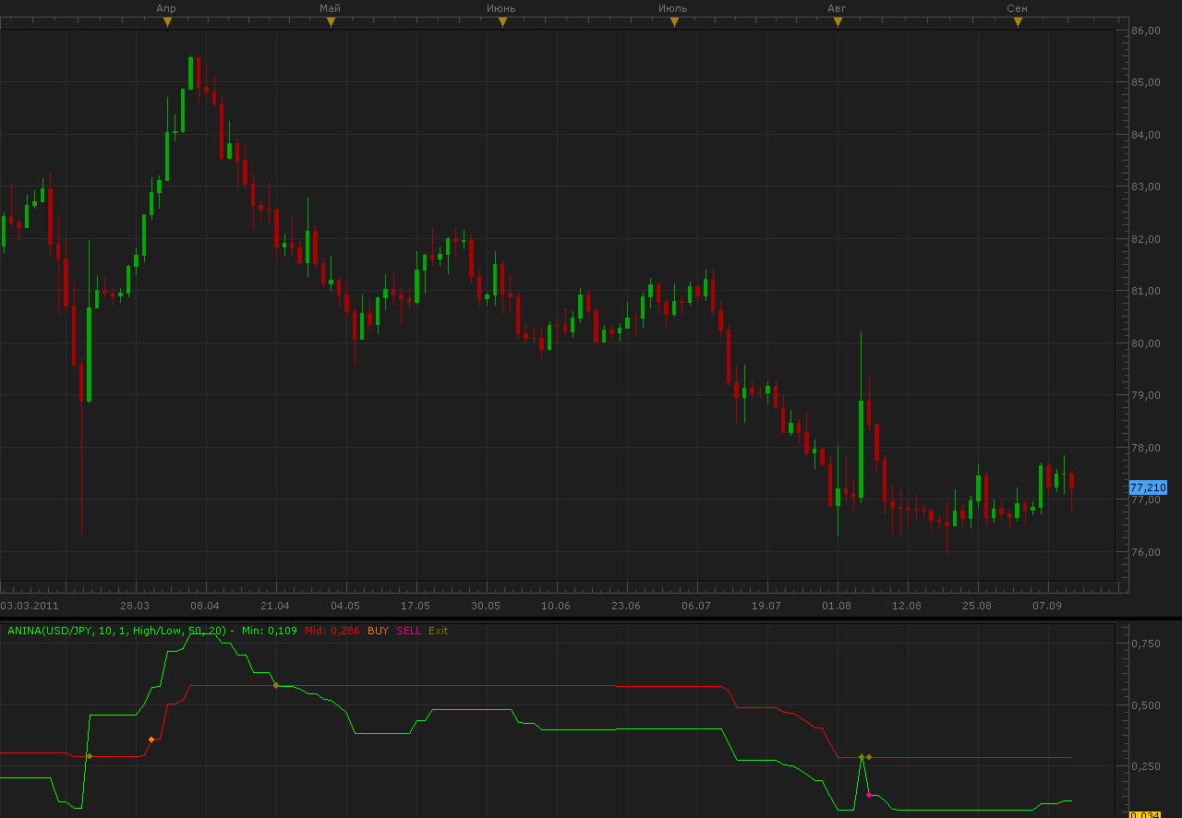This screenshot has width=1182, height=818.
Task: Click the 0,750 indicator axis label
Action: point(1145,644)
